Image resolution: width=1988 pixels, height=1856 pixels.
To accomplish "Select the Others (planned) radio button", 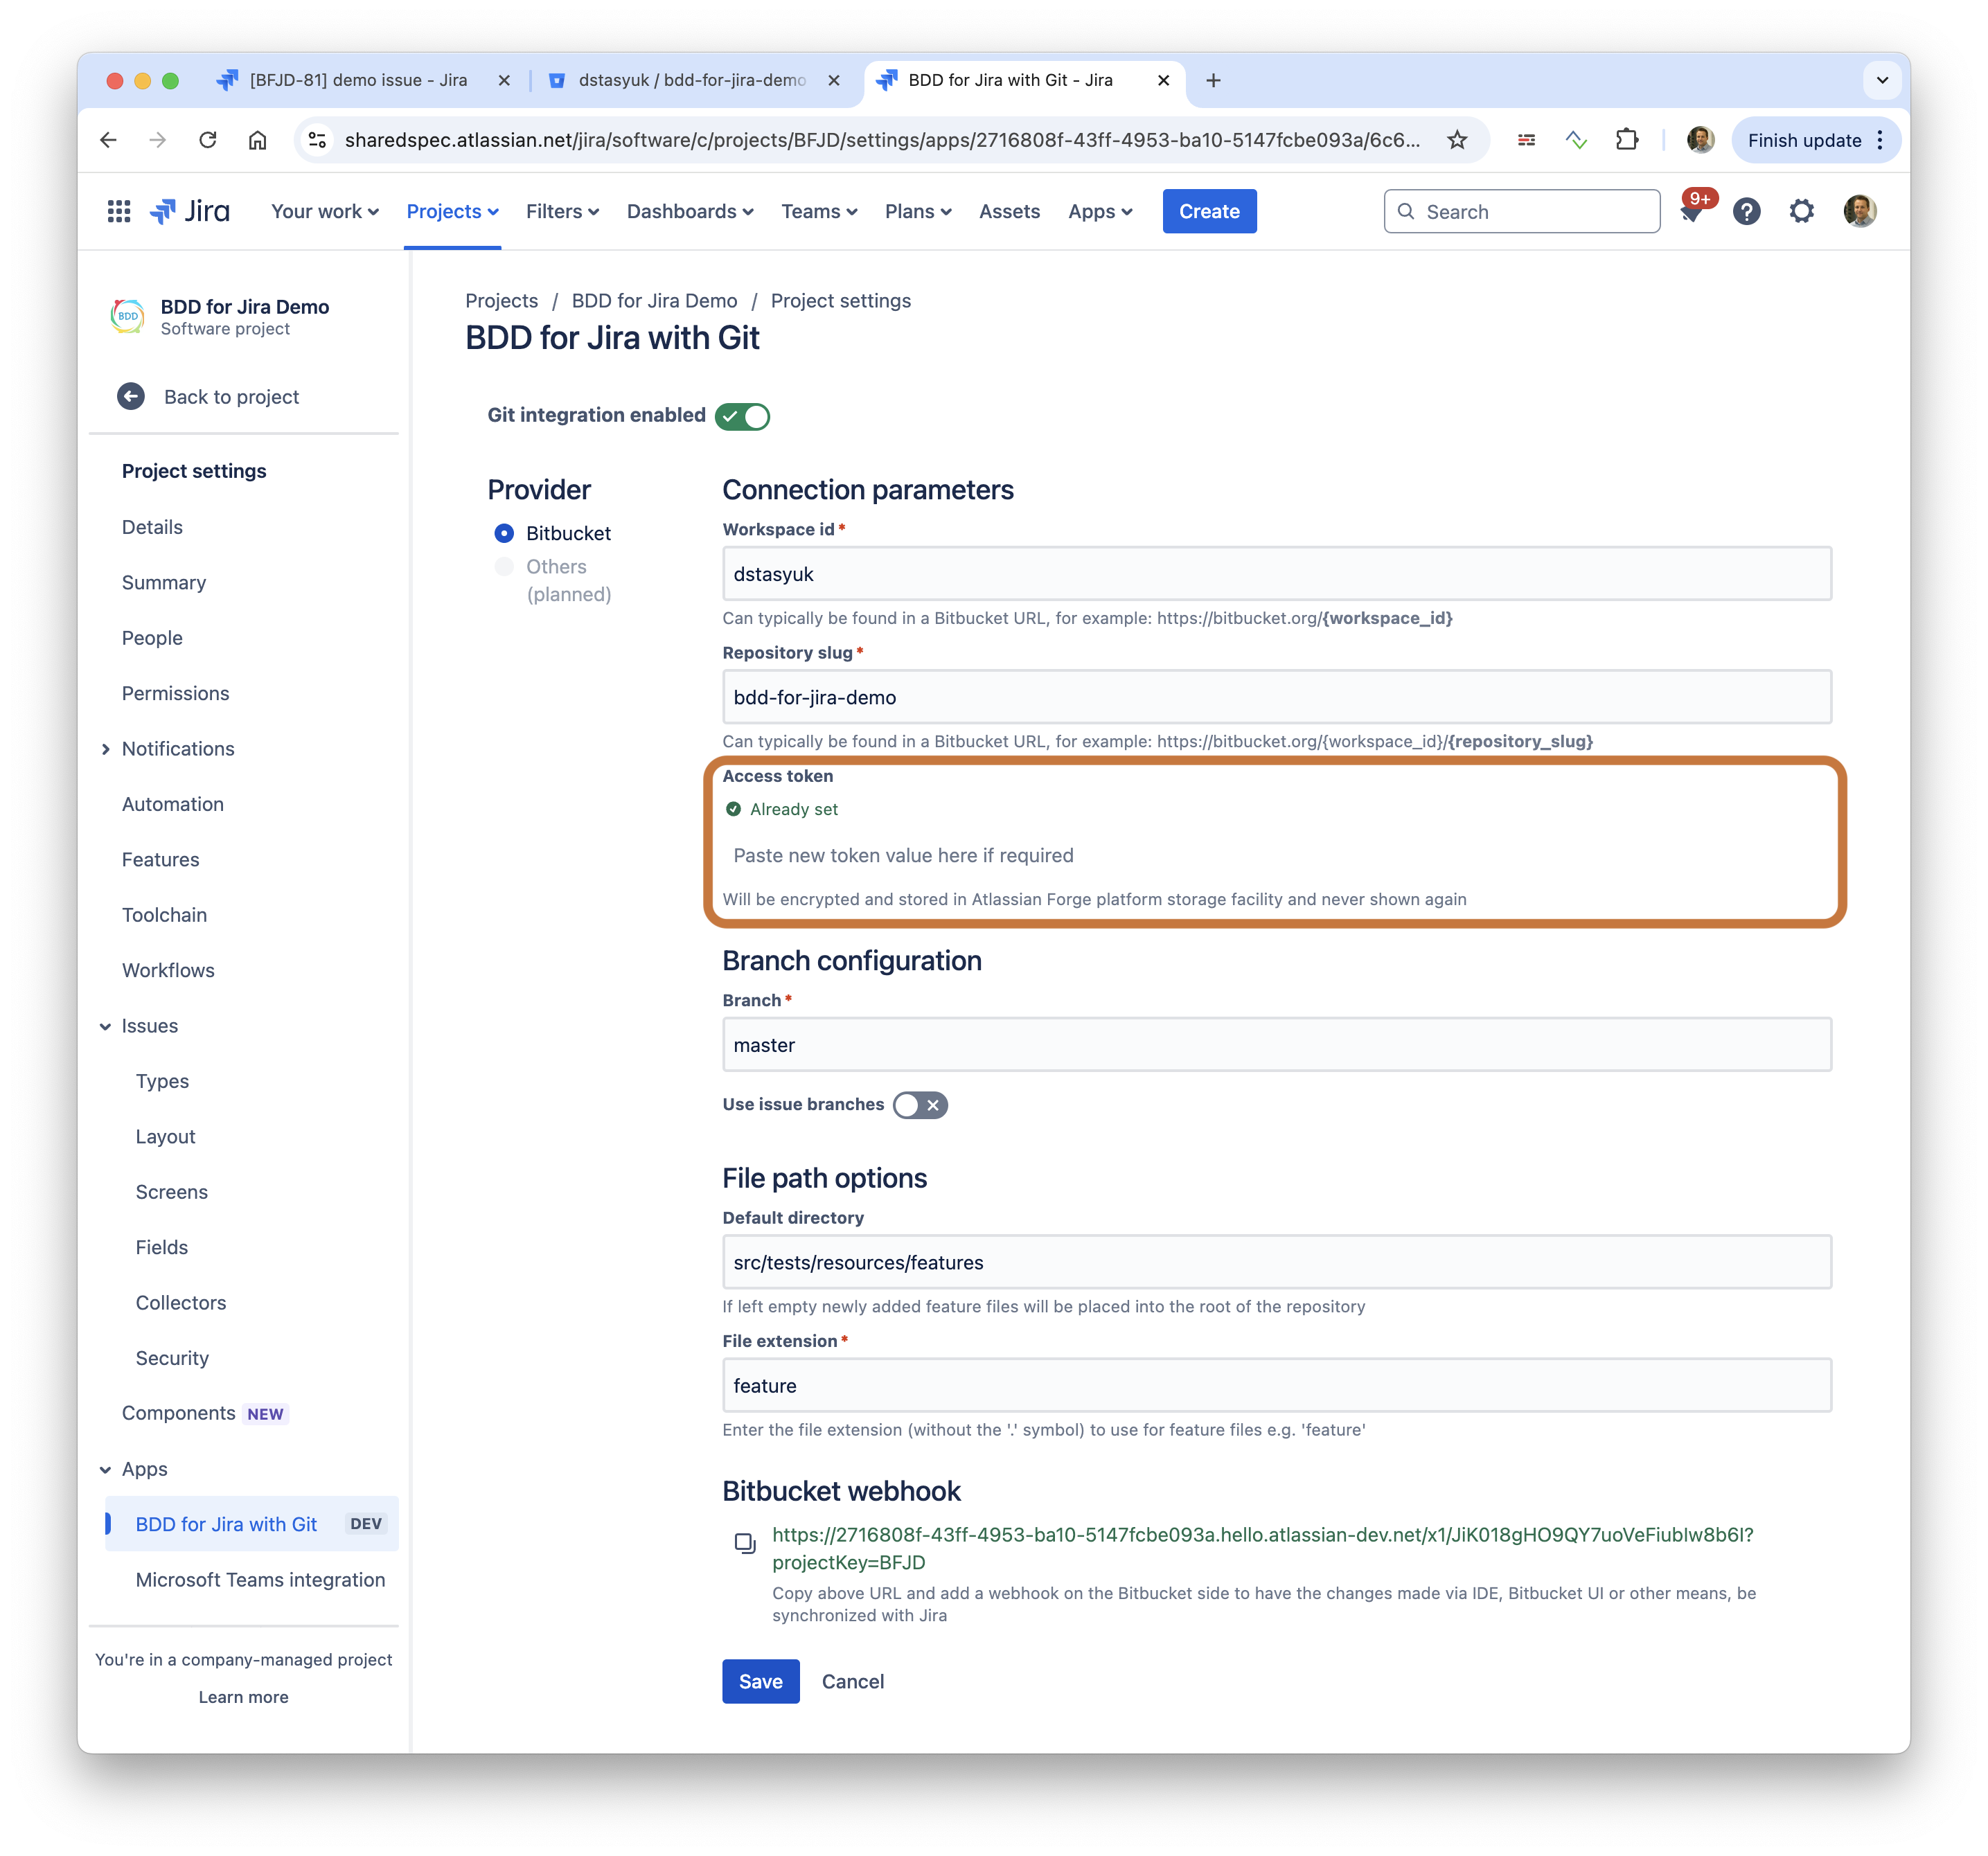I will tap(504, 567).
